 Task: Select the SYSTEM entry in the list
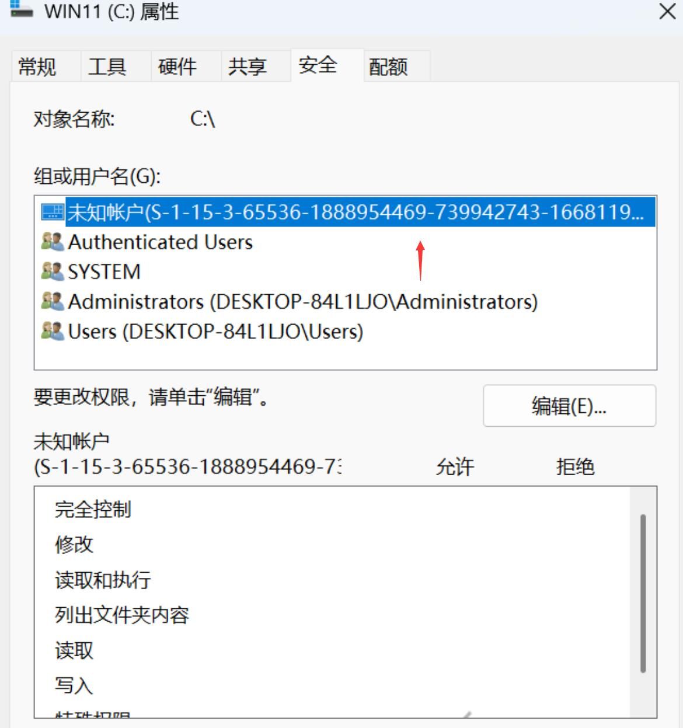(104, 272)
